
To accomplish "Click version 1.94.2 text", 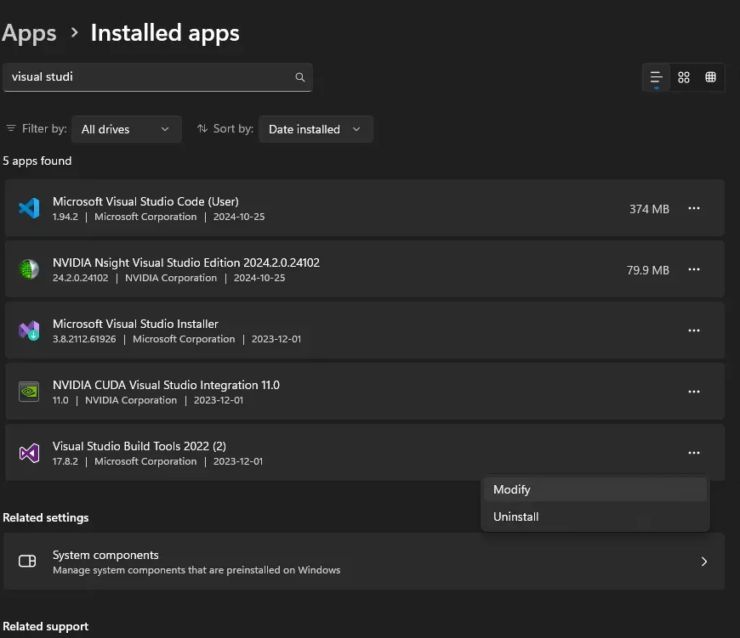I will 65,217.
